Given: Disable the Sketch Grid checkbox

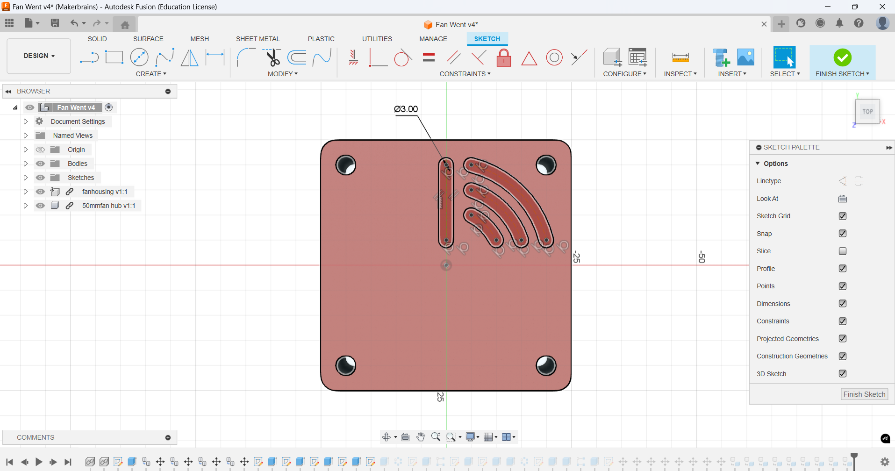Looking at the screenshot, I should point(843,215).
